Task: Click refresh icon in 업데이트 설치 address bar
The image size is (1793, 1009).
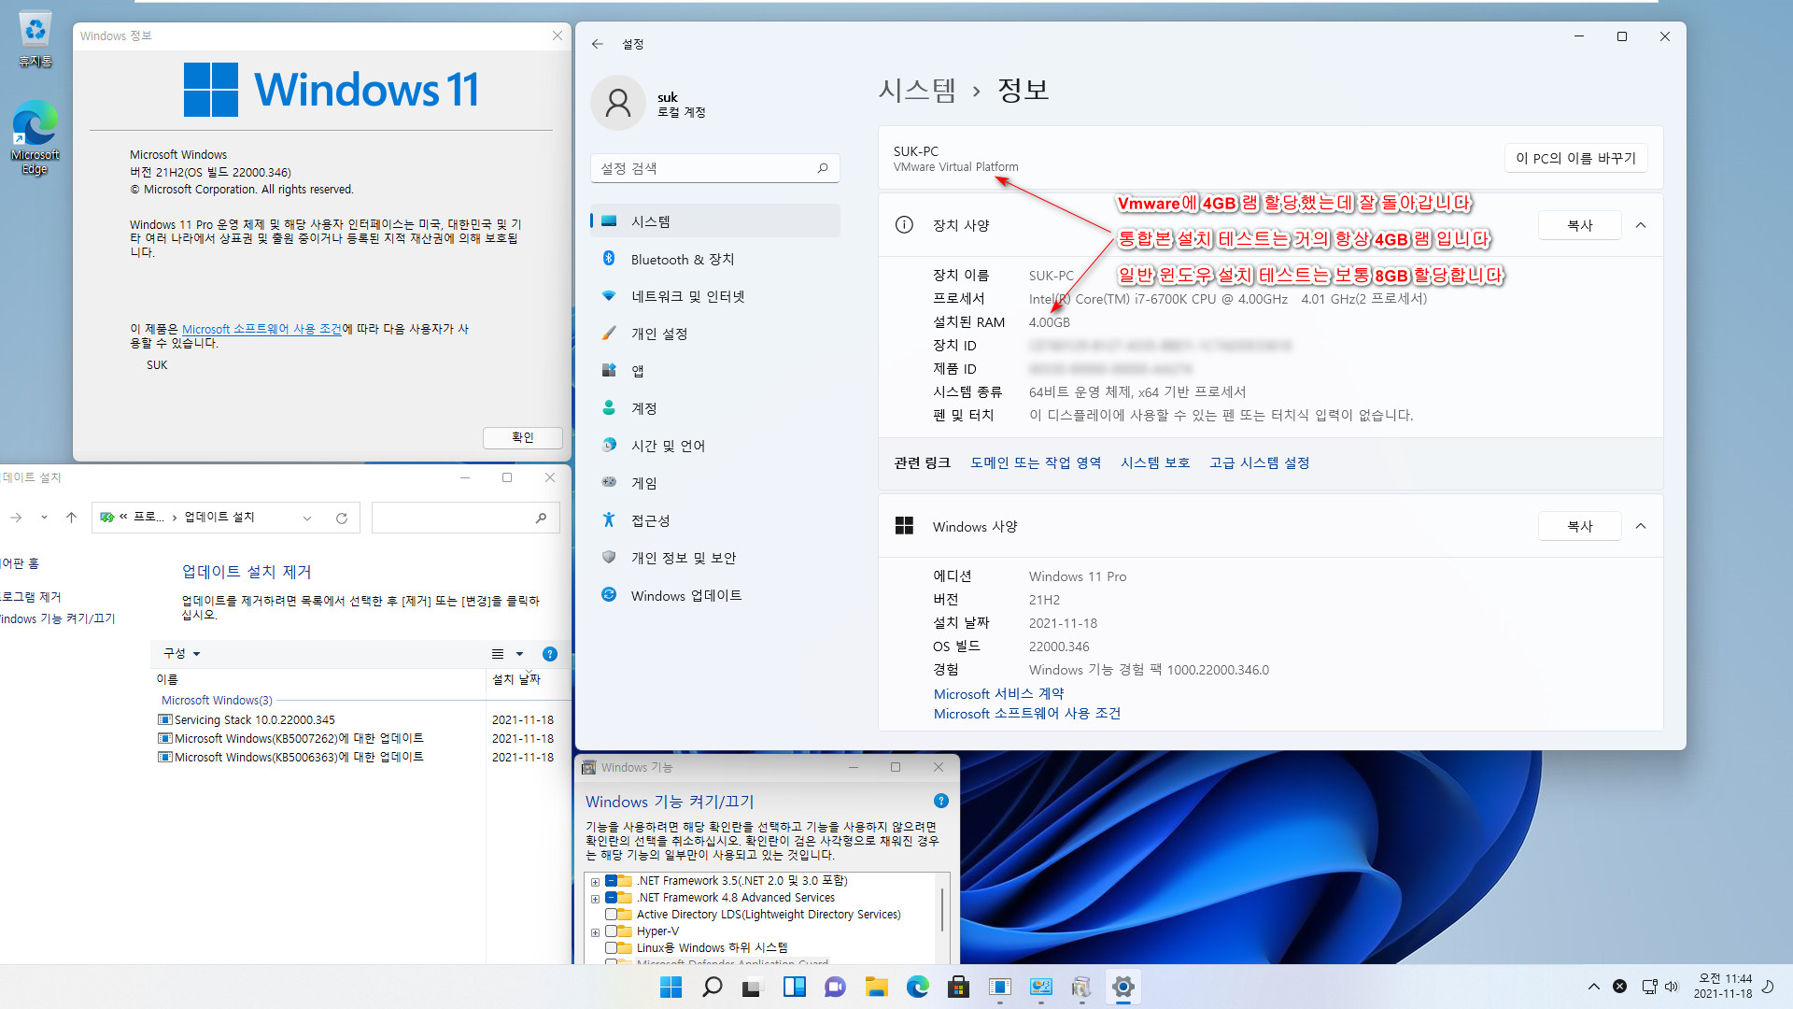Action: (x=342, y=518)
